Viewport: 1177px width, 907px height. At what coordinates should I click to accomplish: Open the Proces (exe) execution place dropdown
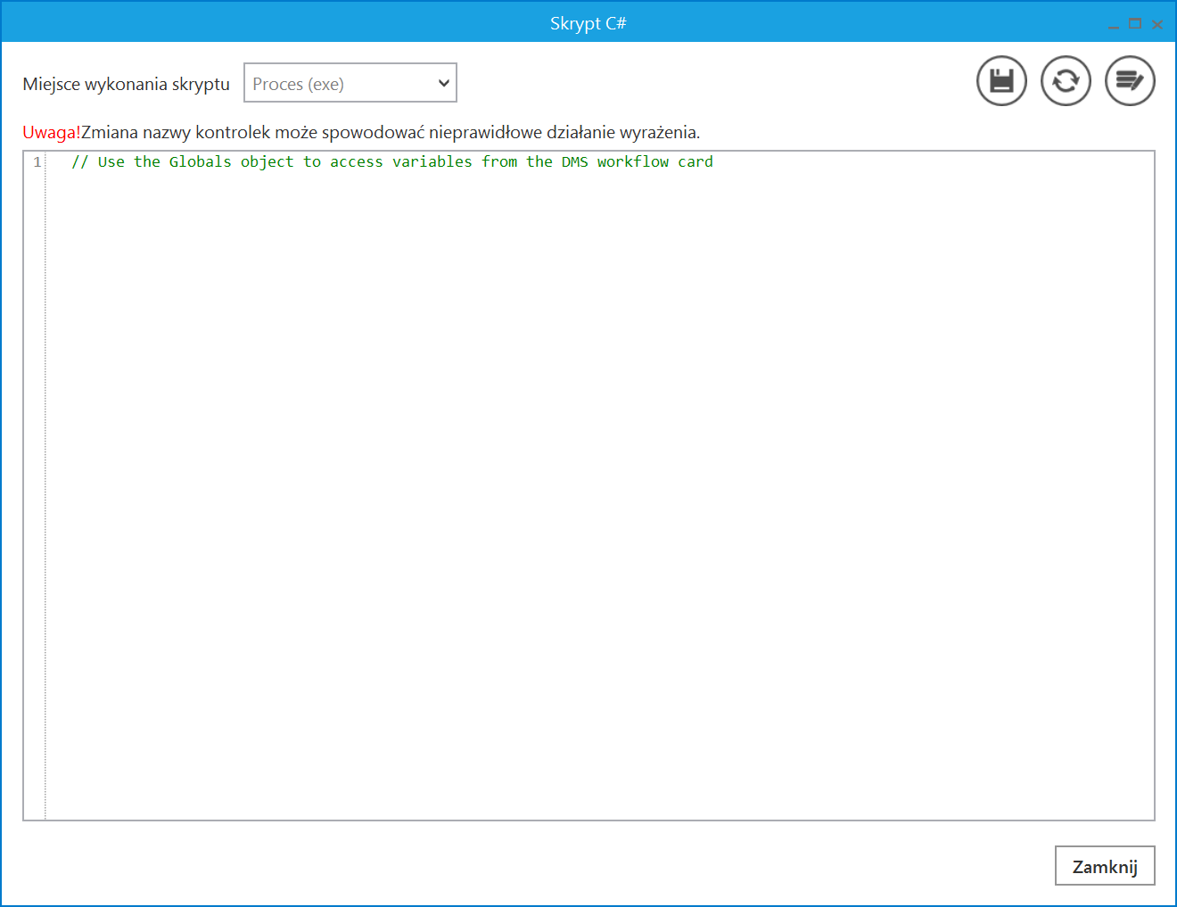pyautogui.click(x=350, y=83)
